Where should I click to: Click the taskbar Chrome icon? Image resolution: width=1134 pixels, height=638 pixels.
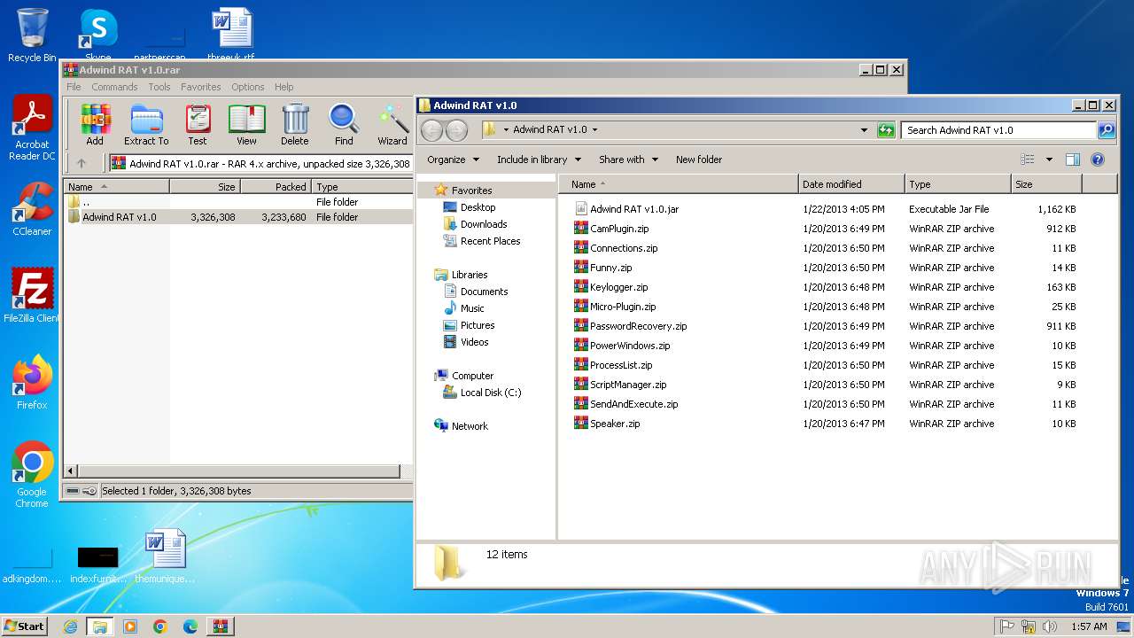[159, 626]
